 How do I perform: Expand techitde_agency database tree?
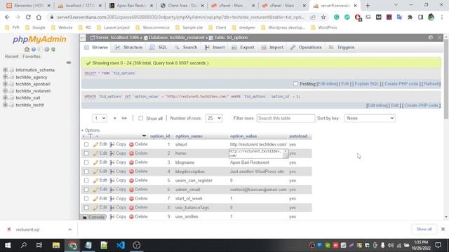click(x=5, y=77)
